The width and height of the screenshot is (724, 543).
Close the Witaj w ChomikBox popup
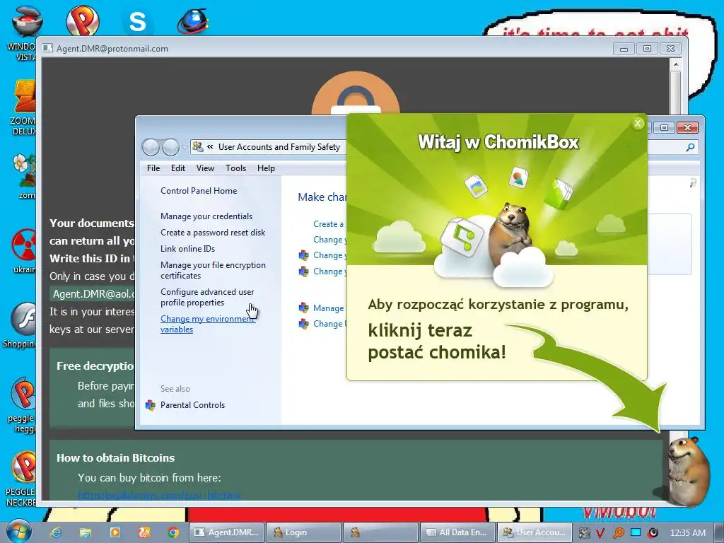click(x=638, y=123)
